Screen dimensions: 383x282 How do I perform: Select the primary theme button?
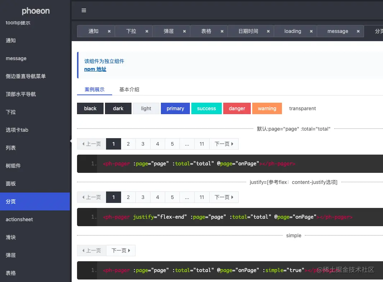pos(176,108)
